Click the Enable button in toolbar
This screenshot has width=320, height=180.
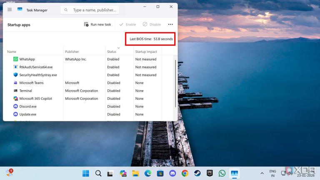click(x=127, y=25)
